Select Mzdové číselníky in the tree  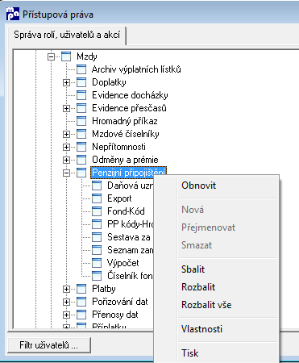point(125,134)
